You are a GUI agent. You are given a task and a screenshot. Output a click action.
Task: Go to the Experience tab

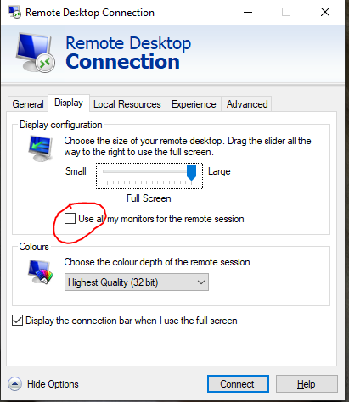click(x=194, y=104)
